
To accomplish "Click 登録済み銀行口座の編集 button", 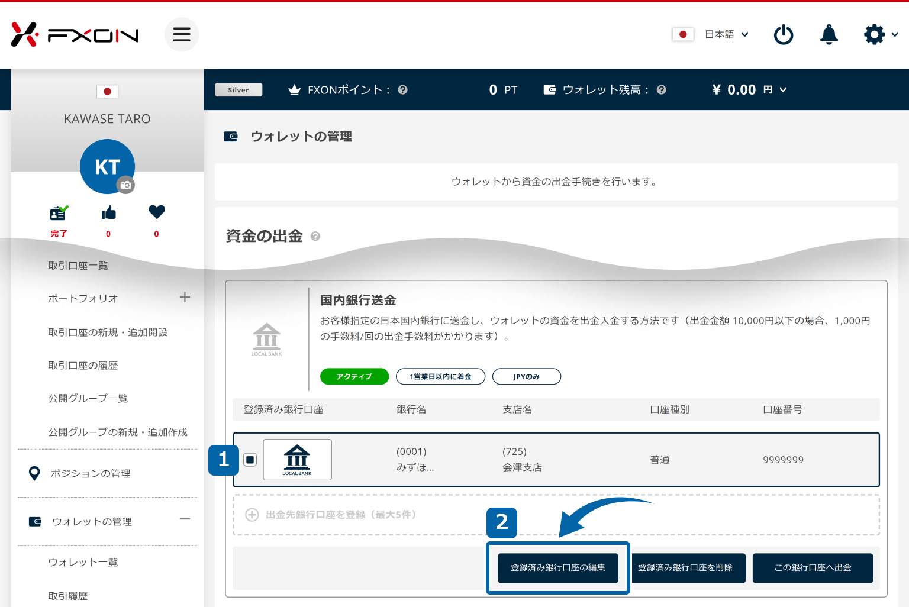I will (x=558, y=568).
